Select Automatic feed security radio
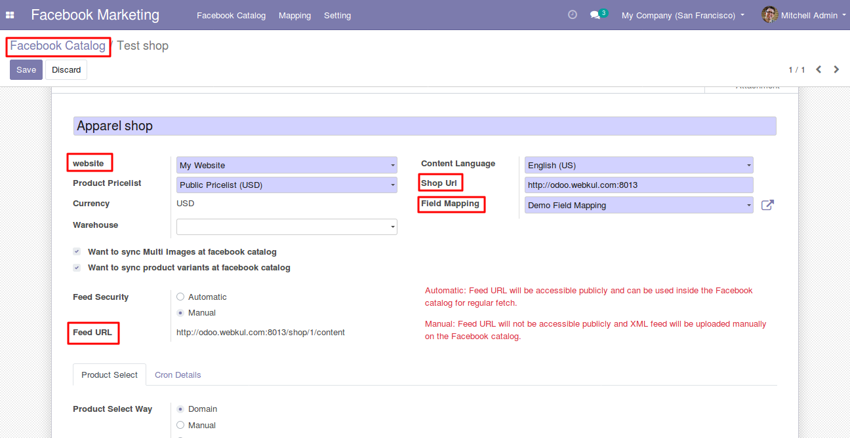Screen dimensions: 850x438 [180, 297]
